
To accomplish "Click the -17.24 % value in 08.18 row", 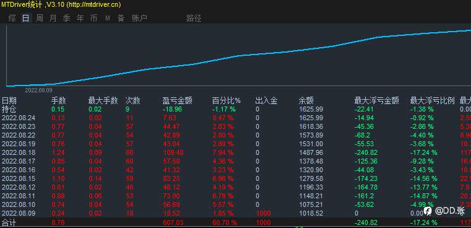I will (424, 153).
